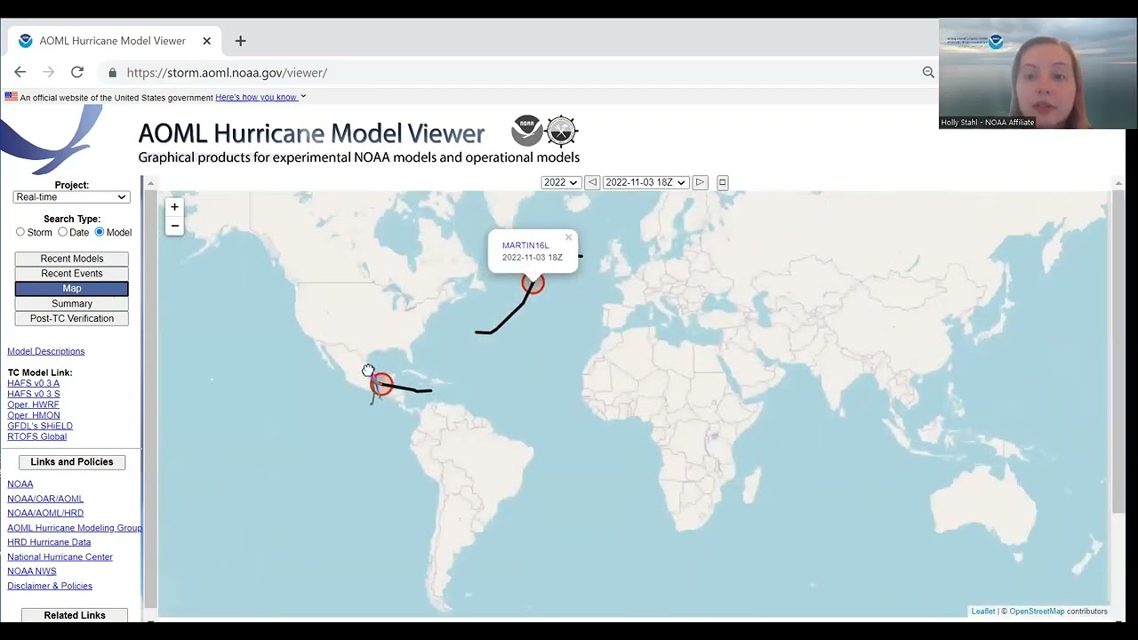Viewport: 1138px width, 640px height.
Task: Open the forecast cycle date dropdown
Action: tap(645, 182)
